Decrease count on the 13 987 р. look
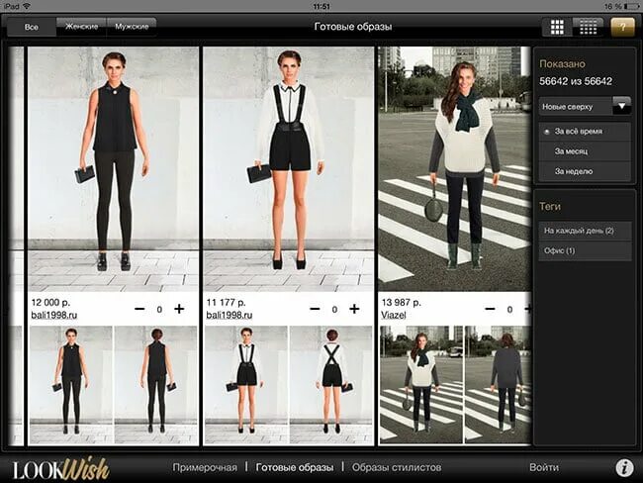 click(x=490, y=309)
